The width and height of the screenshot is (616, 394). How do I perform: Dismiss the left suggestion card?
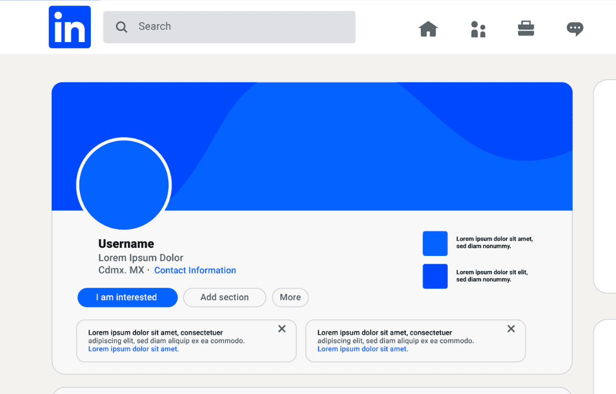click(281, 328)
